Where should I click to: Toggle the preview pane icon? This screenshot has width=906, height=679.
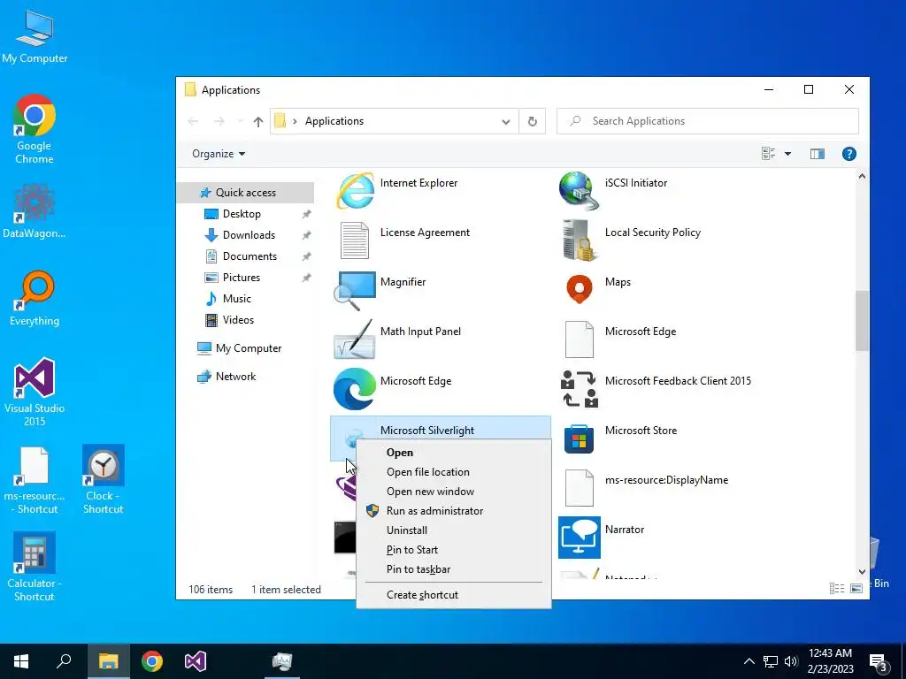[x=817, y=154]
